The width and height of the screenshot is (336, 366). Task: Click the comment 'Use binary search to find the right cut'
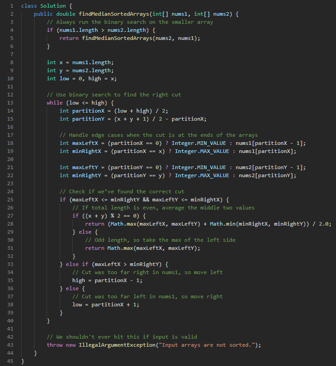114,95
